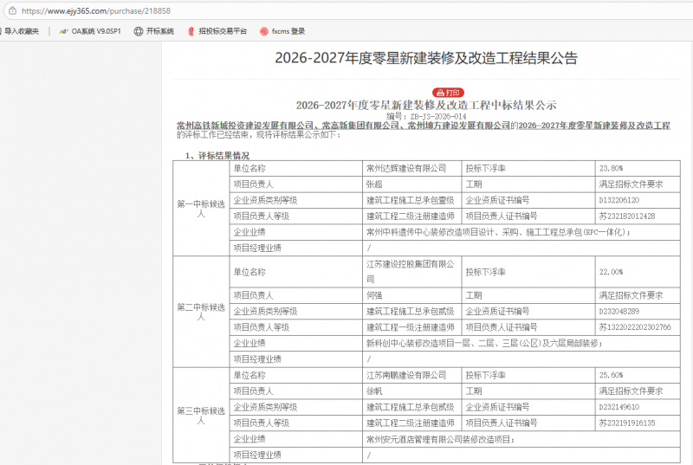The height and width of the screenshot is (465, 693).
Task: Select the 常州中科遗传中心装修改造项目 performance cell
Action: point(521,232)
